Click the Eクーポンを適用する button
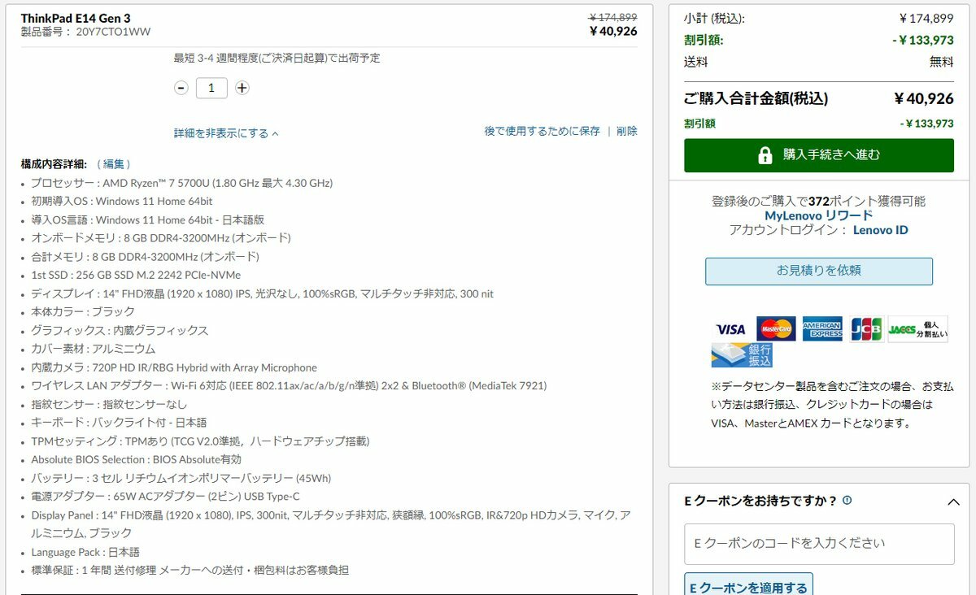The width and height of the screenshot is (976, 595). pos(748,587)
